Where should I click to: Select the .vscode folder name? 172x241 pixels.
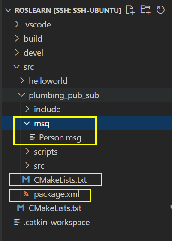(x=37, y=24)
